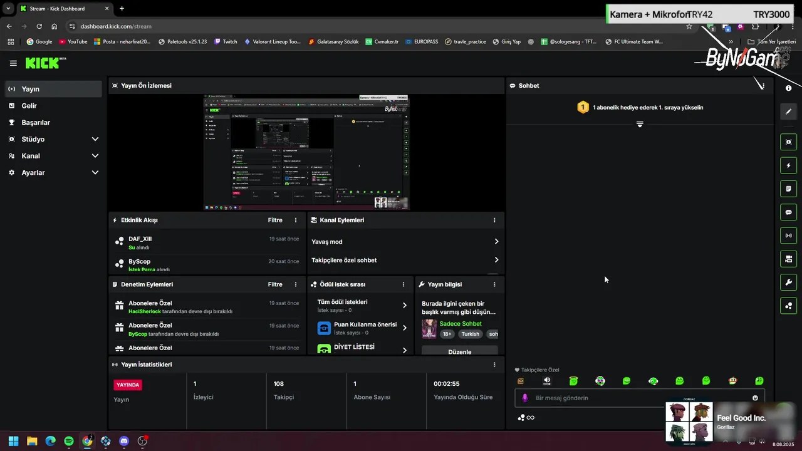Click the gift subscription leaderboard banner

click(x=640, y=108)
